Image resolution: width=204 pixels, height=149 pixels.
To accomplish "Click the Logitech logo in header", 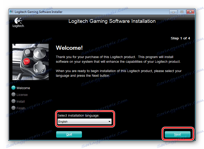I will pyautogui.click(x=18, y=23).
